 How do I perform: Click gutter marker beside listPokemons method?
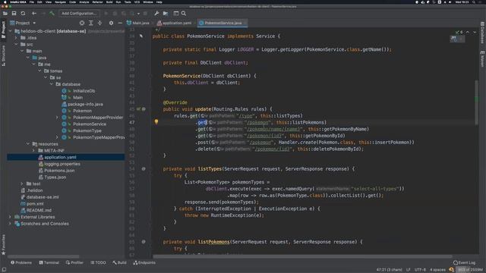click(x=144, y=242)
